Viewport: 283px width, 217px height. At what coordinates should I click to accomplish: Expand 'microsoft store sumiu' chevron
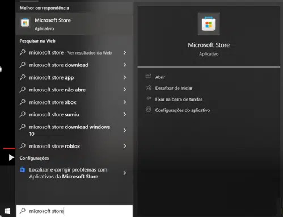[125, 114]
